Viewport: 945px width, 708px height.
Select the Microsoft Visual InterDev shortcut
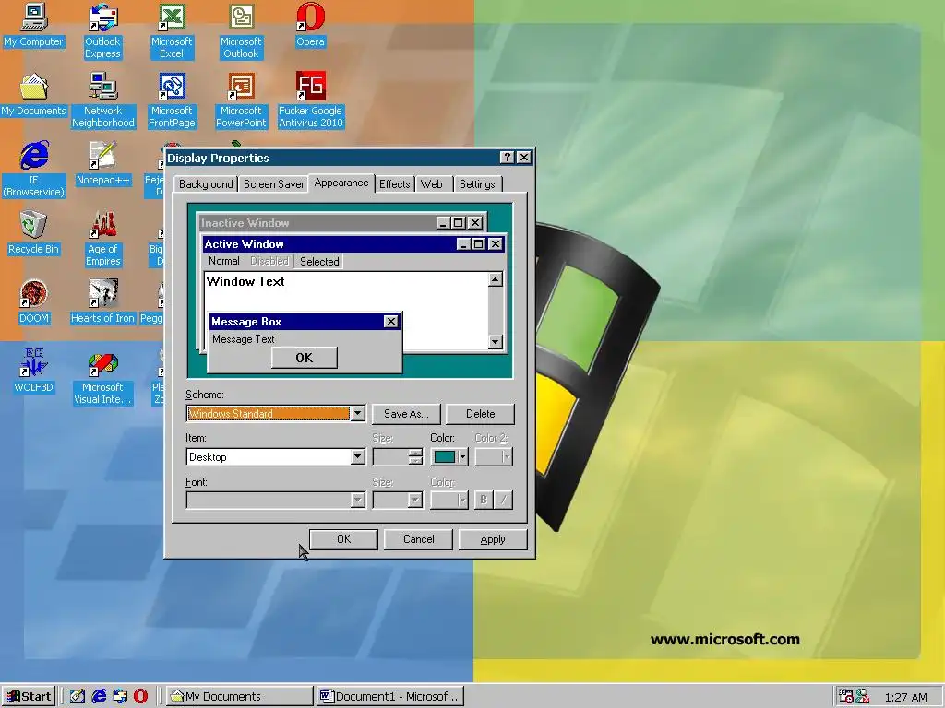point(102,377)
